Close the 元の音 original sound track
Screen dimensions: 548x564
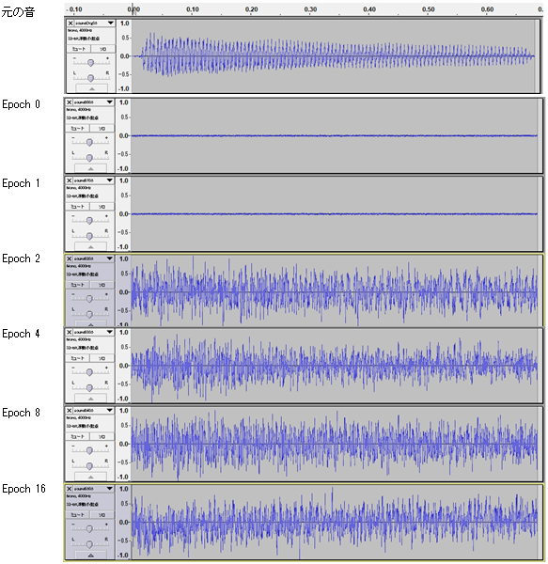70,23
